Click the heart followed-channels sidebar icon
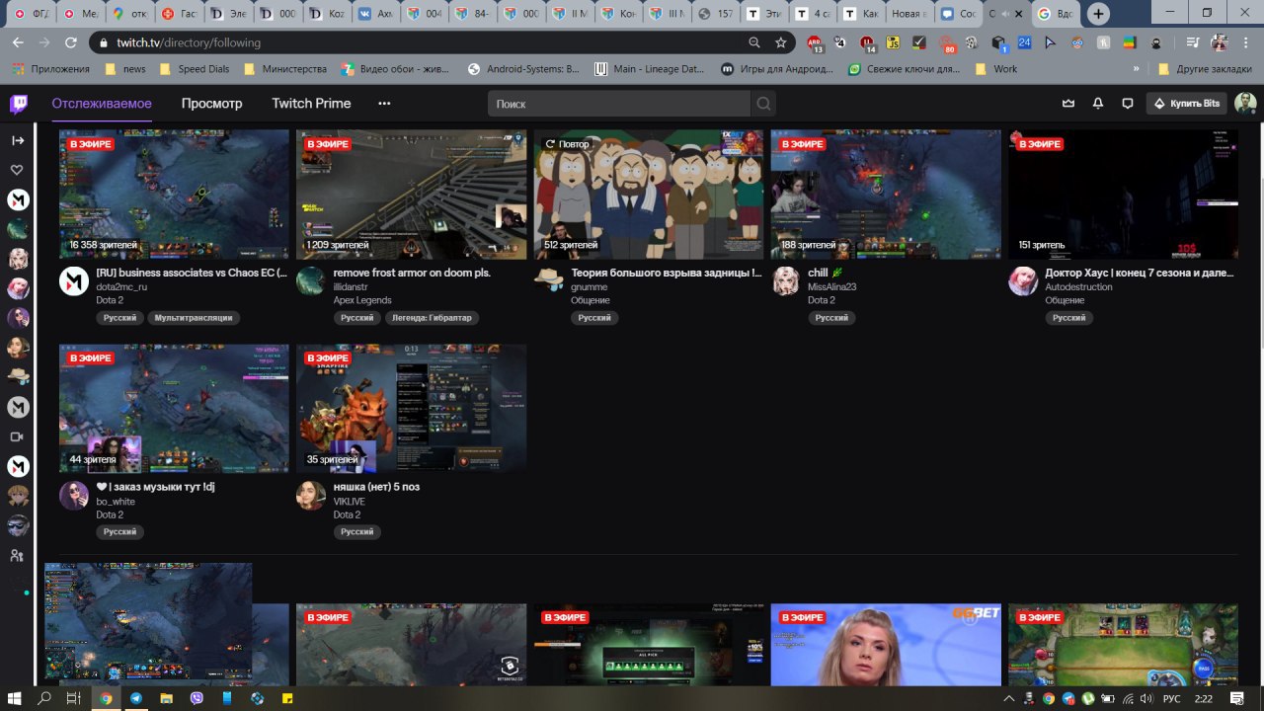The width and height of the screenshot is (1264, 711). [x=18, y=170]
